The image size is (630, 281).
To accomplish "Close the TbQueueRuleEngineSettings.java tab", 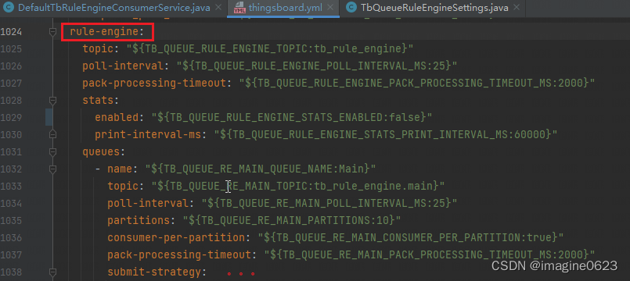I will tap(517, 8).
